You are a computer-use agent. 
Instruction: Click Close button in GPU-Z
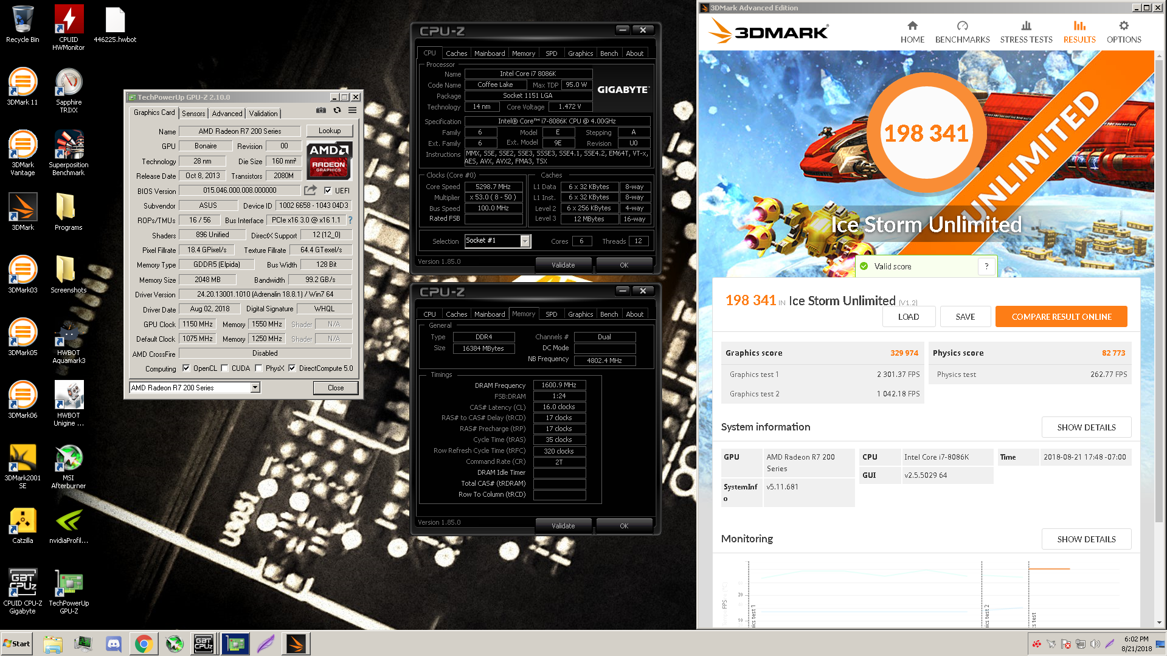(335, 387)
